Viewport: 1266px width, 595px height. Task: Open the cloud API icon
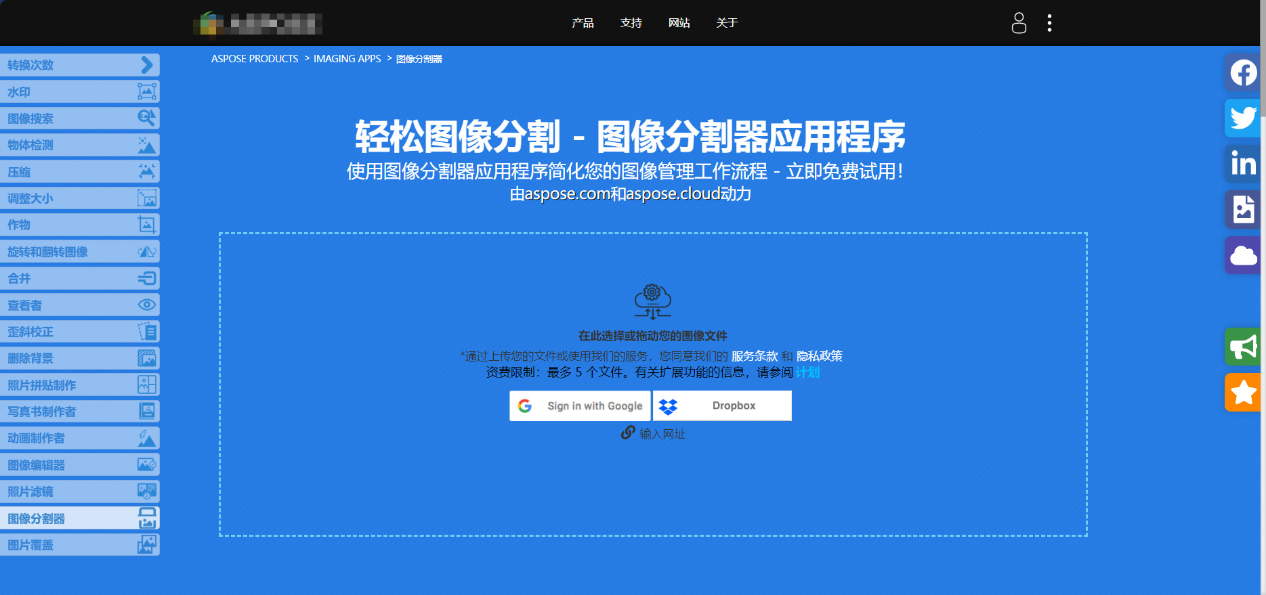pyautogui.click(x=1243, y=255)
